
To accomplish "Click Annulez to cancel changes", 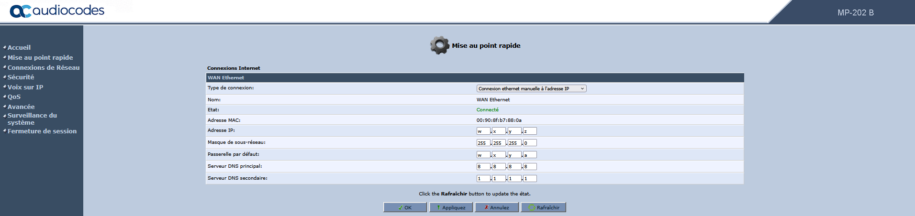I will 496,207.
